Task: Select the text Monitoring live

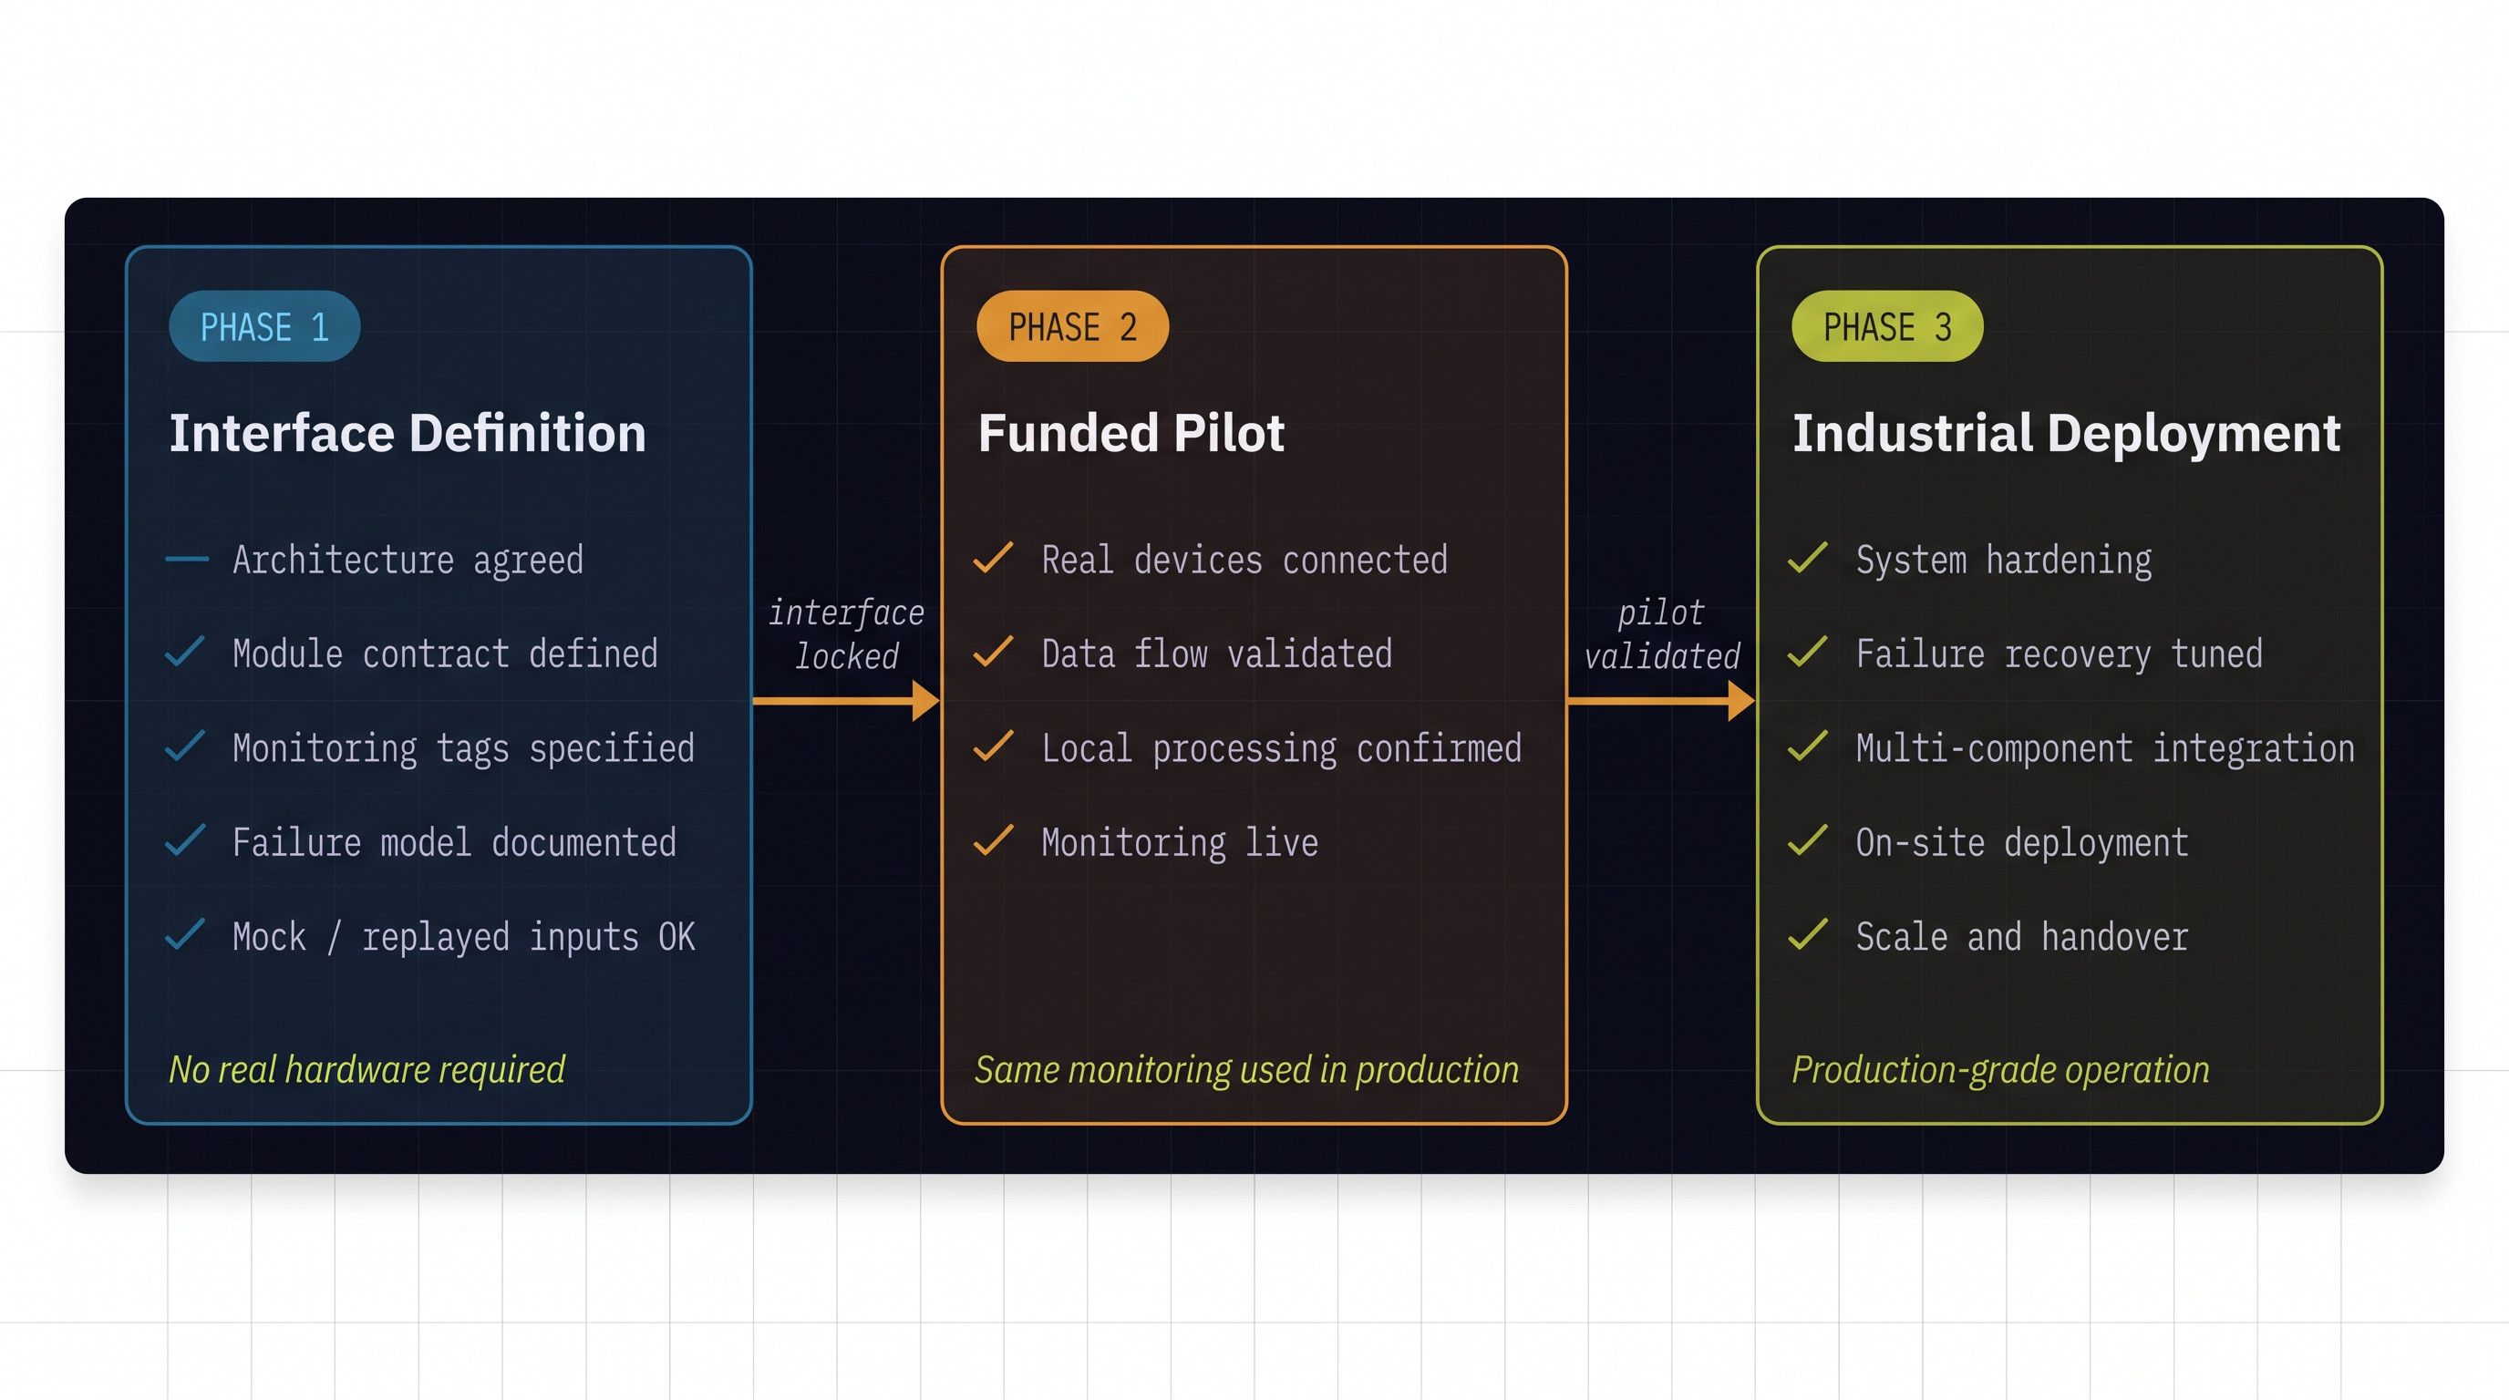Action: coord(1180,844)
